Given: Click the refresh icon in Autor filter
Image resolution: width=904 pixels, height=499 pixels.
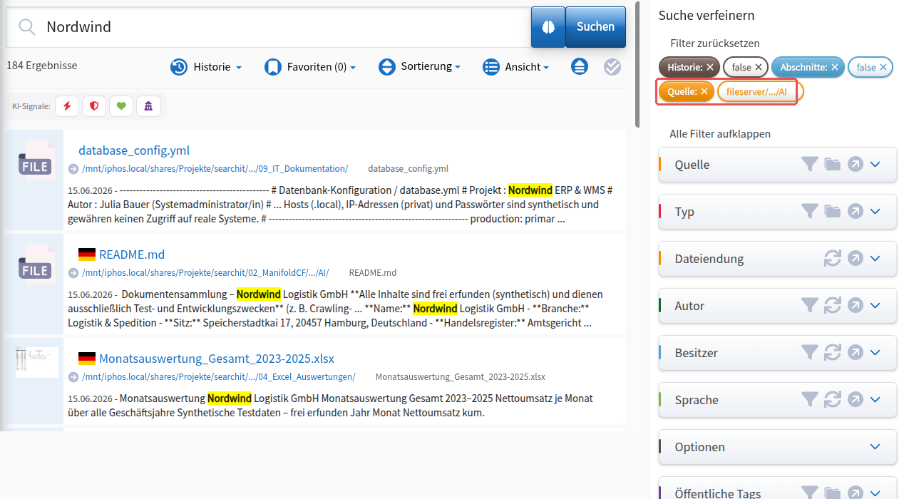Looking at the screenshot, I should tap(833, 306).
